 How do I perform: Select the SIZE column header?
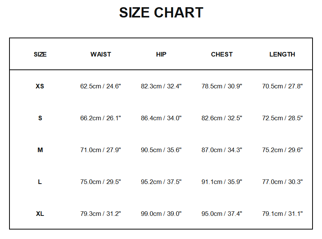[x=40, y=54]
